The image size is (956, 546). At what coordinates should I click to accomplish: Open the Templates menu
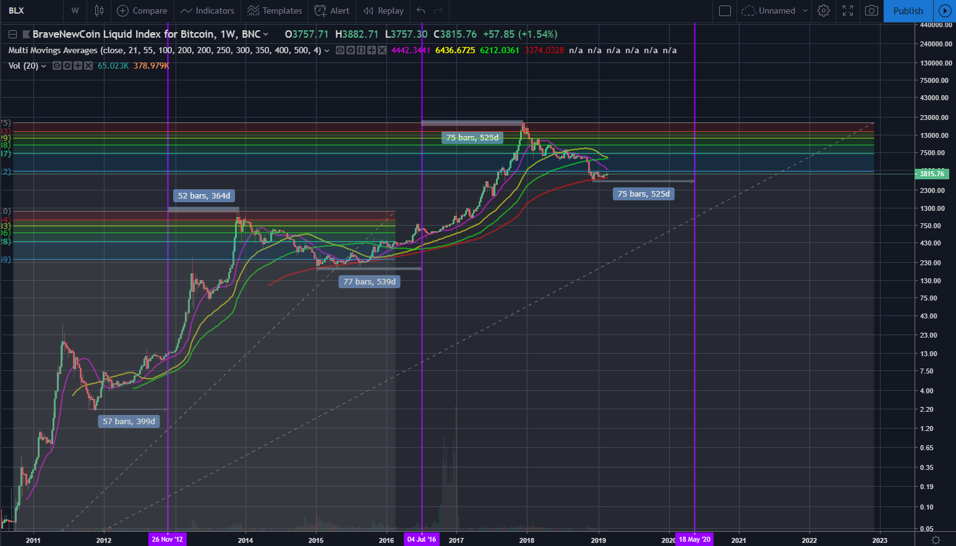275,11
